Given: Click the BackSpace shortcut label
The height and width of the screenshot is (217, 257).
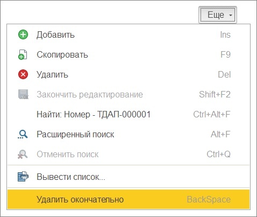Looking at the screenshot, I should [209, 199].
